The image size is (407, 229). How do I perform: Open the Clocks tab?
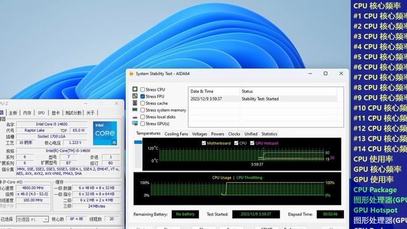click(x=234, y=134)
